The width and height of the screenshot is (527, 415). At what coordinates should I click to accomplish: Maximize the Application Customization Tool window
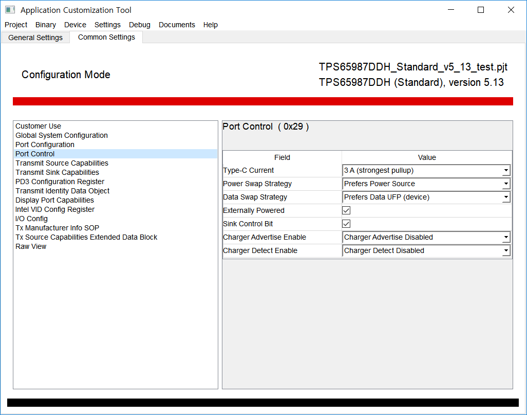pyautogui.click(x=481, y=10)
